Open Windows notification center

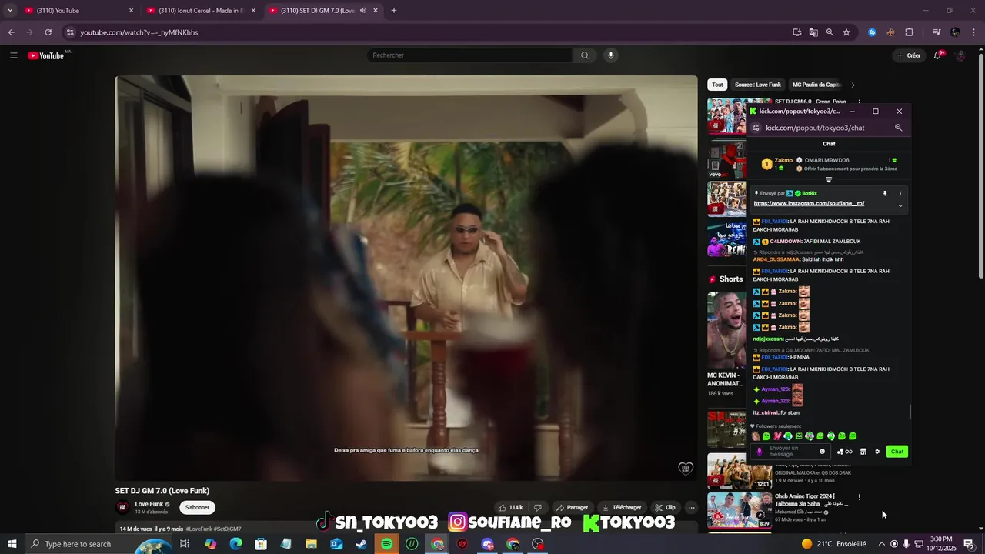970,544
